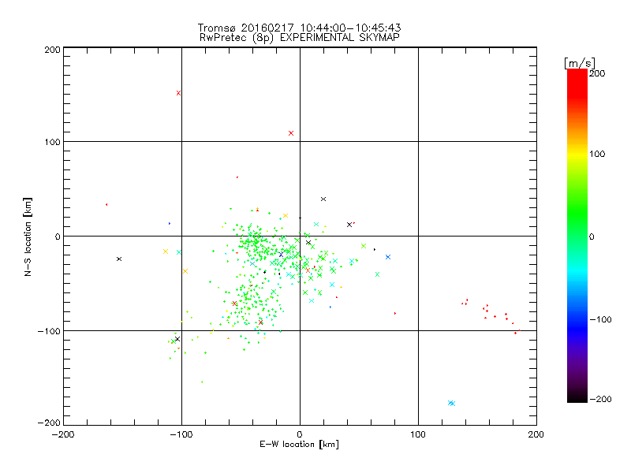
Task: Click the Tromsø date and time title
Action: click(x=299, y=28)
